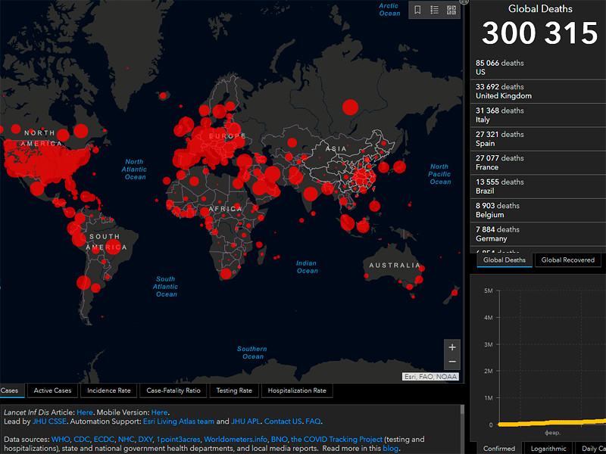This screenshot has width=606, height=454.
Task: Show the Hospitalization Rate tab
Action: tap(298, 390)
